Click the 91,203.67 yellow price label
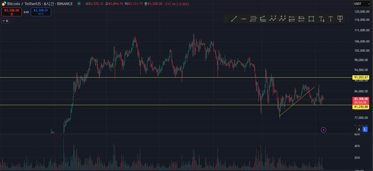The width and height of the screenshot is (373, 171). tap(361, 77)
